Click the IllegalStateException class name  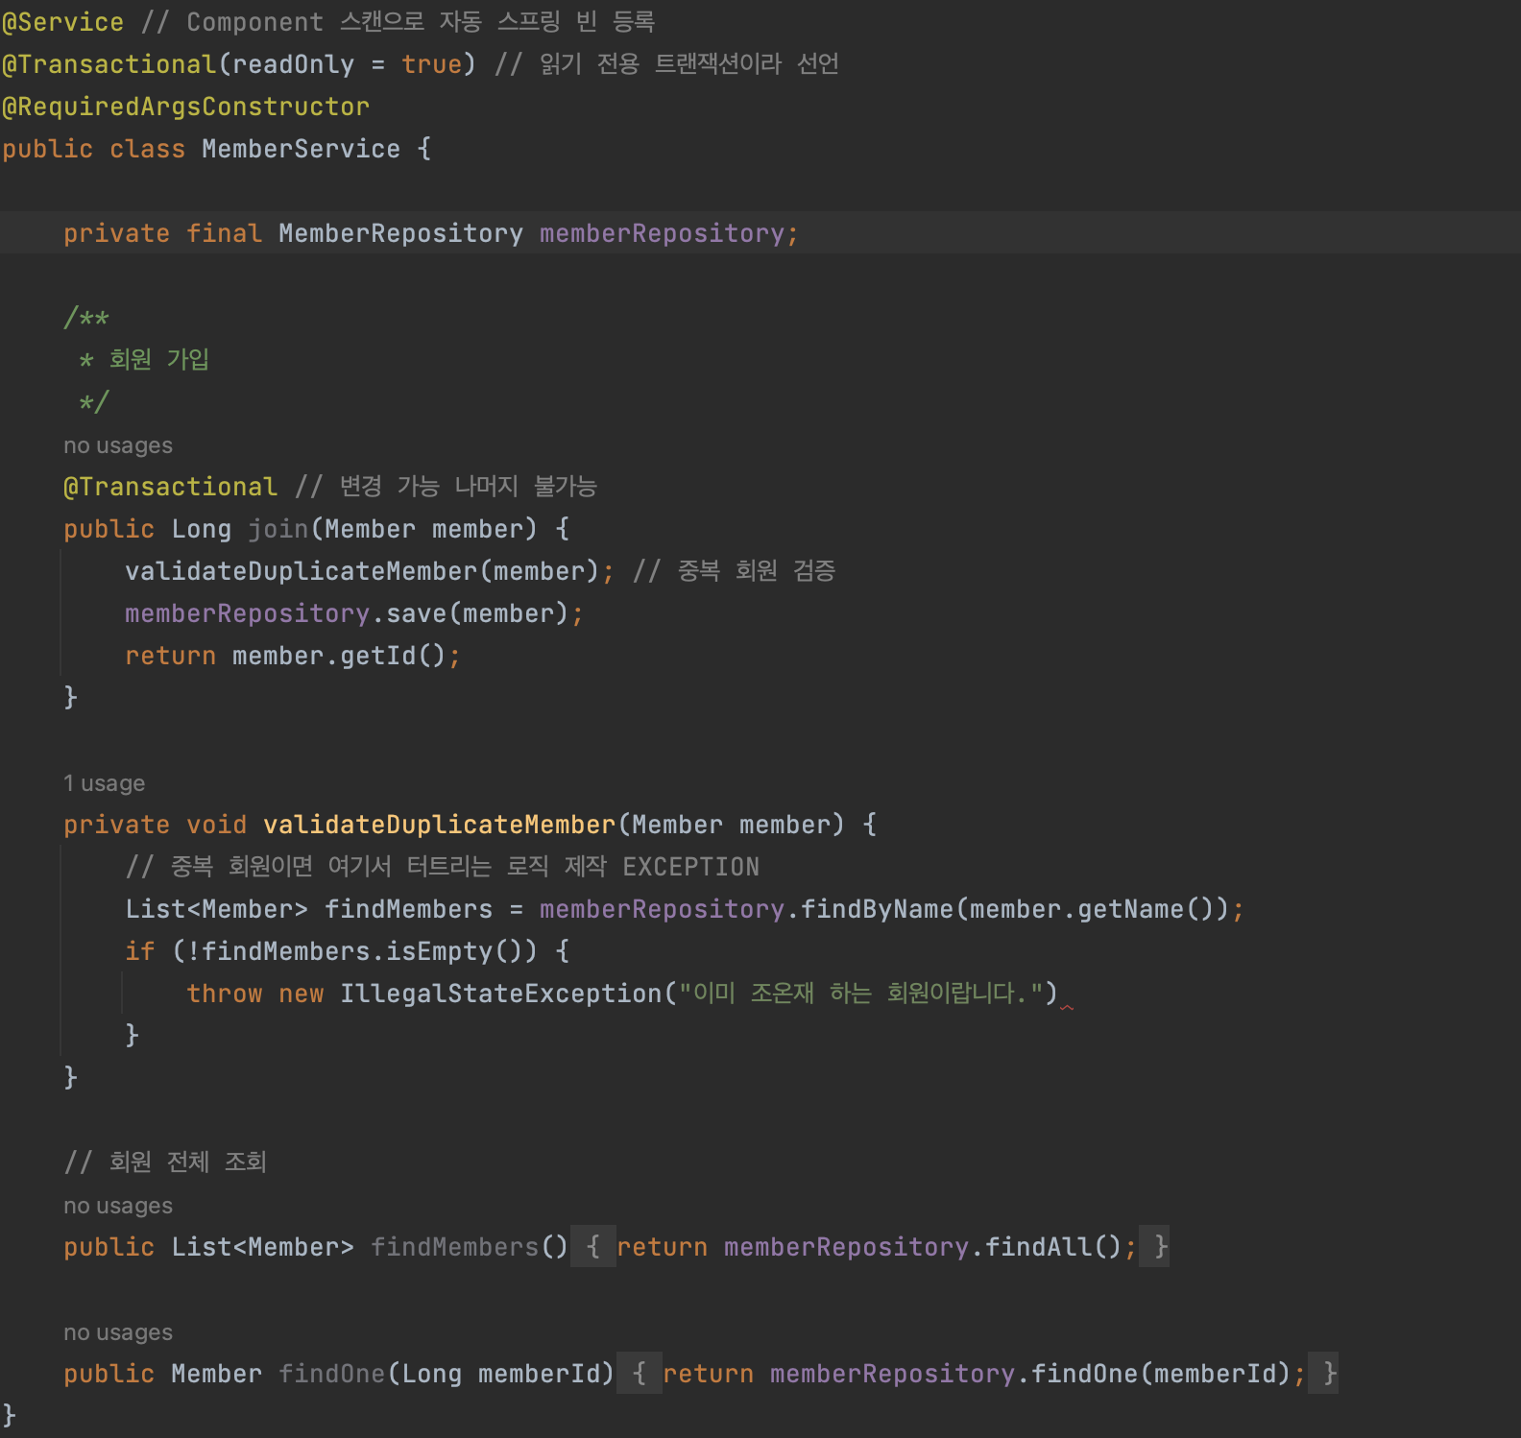coord(500,994)
